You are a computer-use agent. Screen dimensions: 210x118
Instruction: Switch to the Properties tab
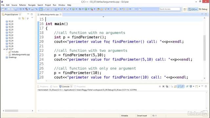click(80, 87)
